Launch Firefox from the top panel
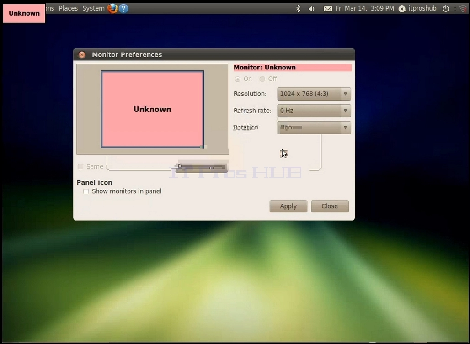 click(112, 8)
